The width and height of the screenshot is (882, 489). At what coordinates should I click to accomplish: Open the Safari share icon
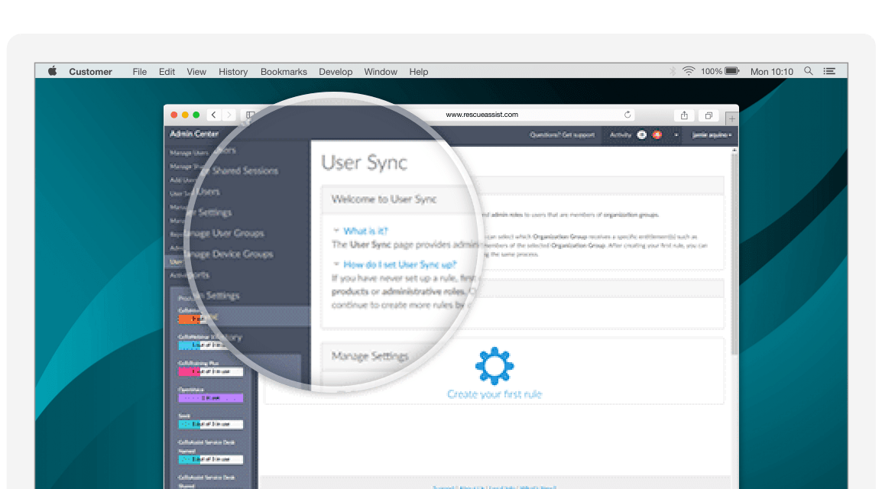684,115
